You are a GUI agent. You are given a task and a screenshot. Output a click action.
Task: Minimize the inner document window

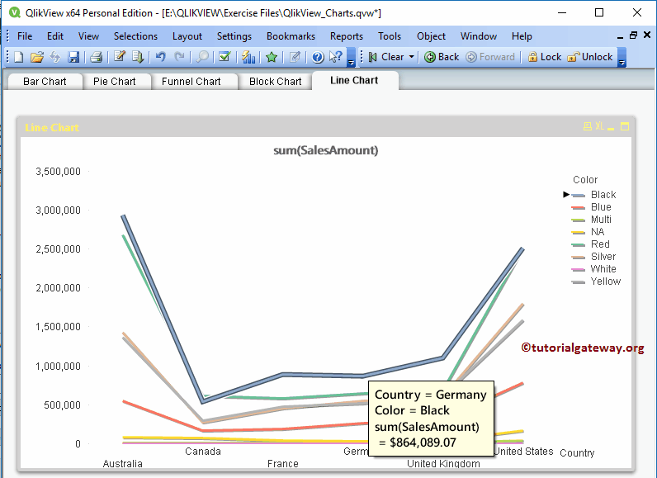click(x=620, y=36)
